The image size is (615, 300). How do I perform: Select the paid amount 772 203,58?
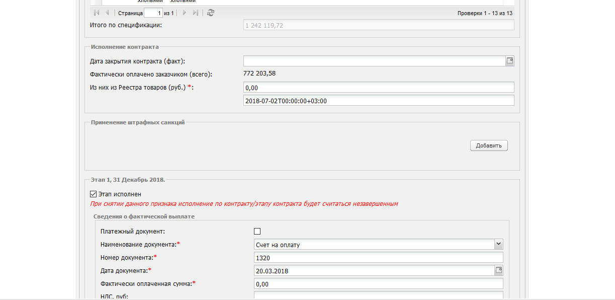pos(259,73)
